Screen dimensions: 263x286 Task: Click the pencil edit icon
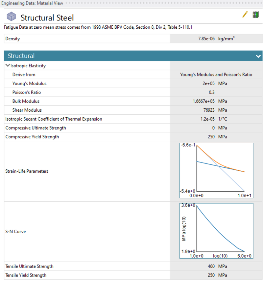245,14
